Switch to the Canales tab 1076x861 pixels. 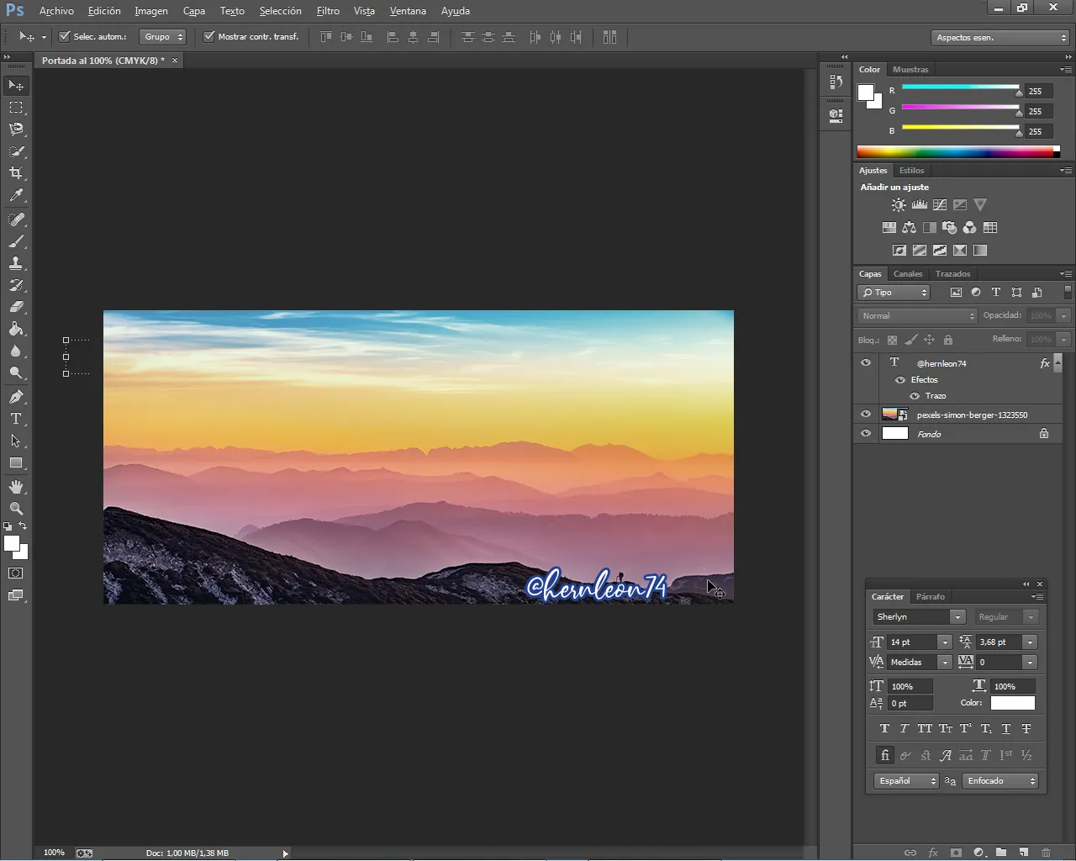[x=908, y=274]
